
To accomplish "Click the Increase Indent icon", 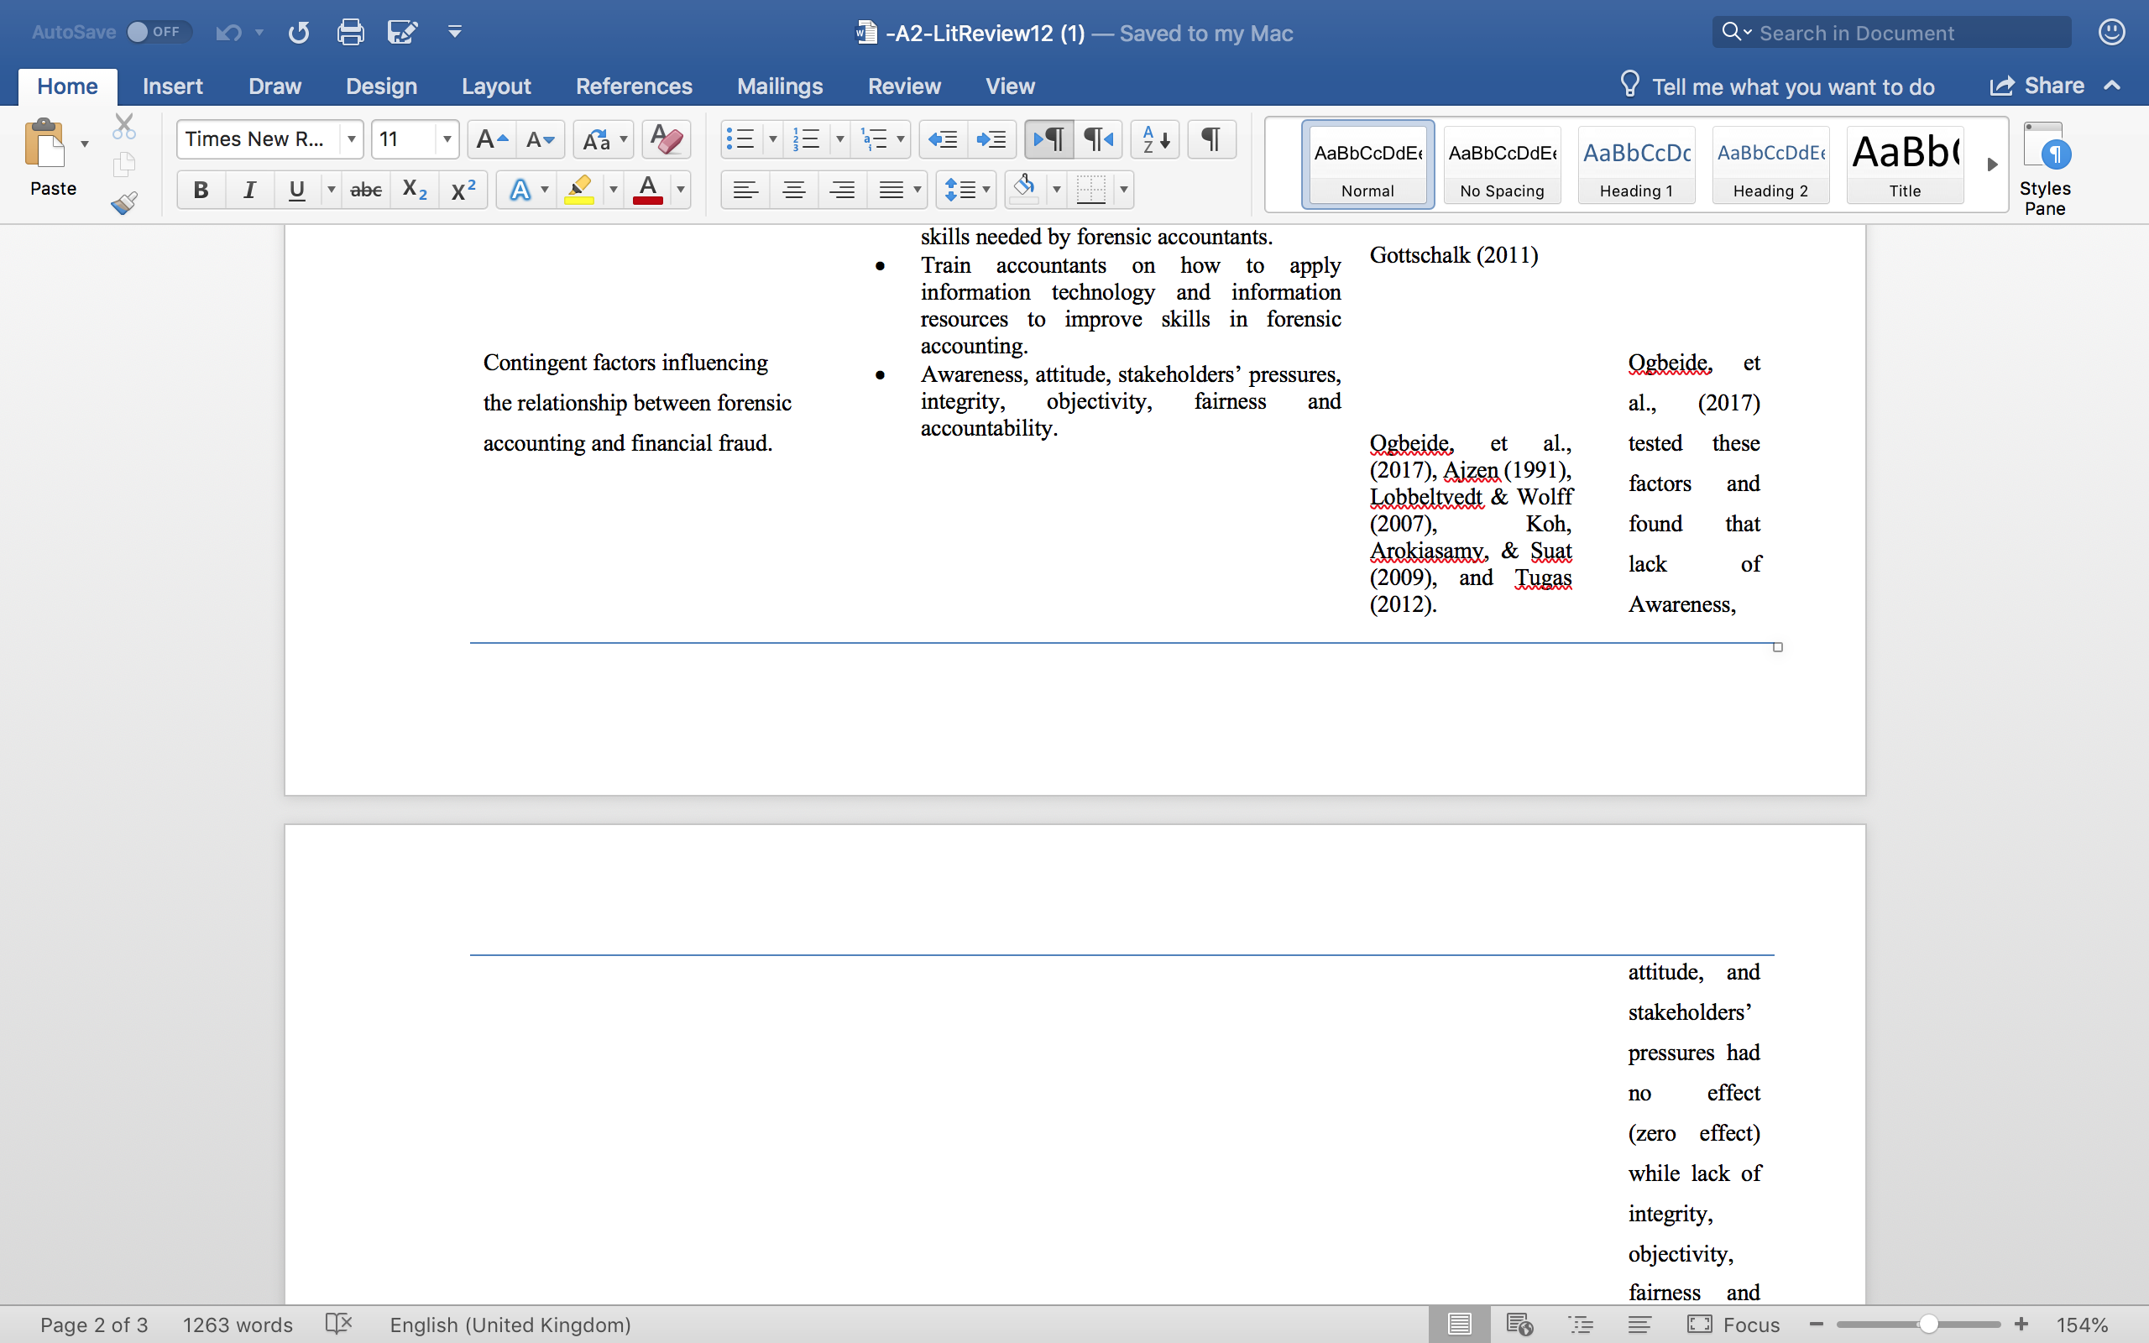I will click(991, 139).
